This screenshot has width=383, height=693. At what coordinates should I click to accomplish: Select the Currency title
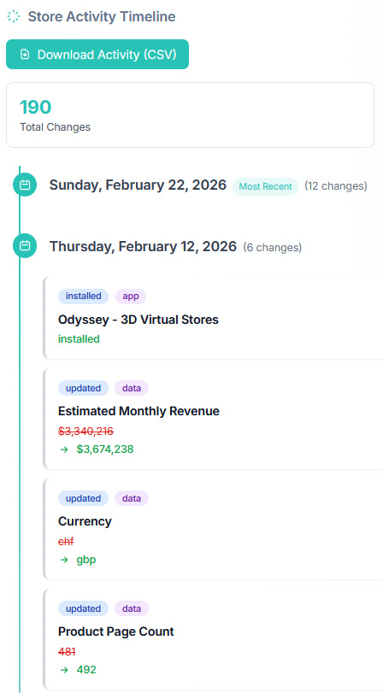point(85,521)
